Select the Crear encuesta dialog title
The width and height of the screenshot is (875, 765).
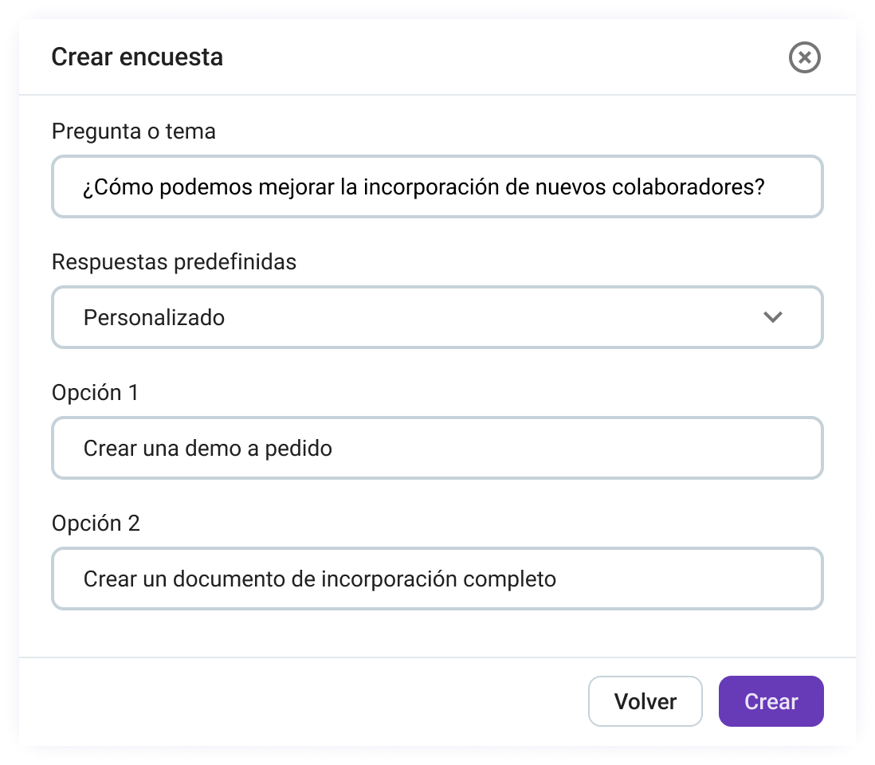tap(137, 57)
